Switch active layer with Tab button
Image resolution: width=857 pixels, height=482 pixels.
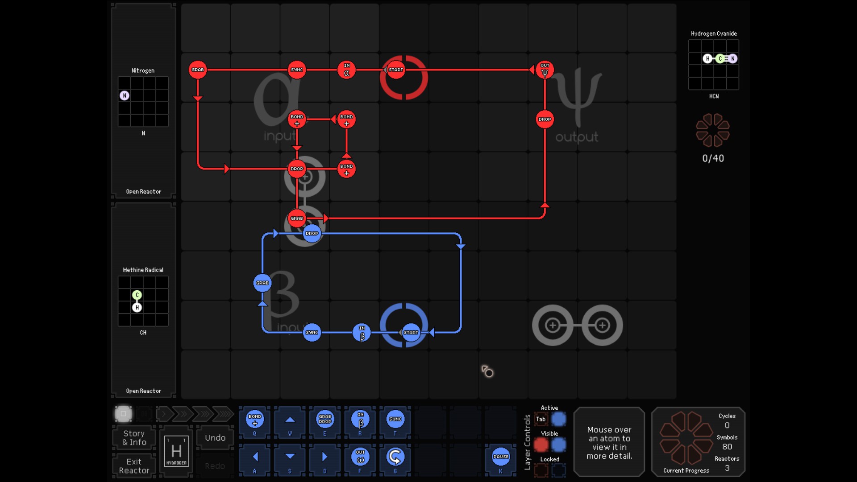coord(541,419)
